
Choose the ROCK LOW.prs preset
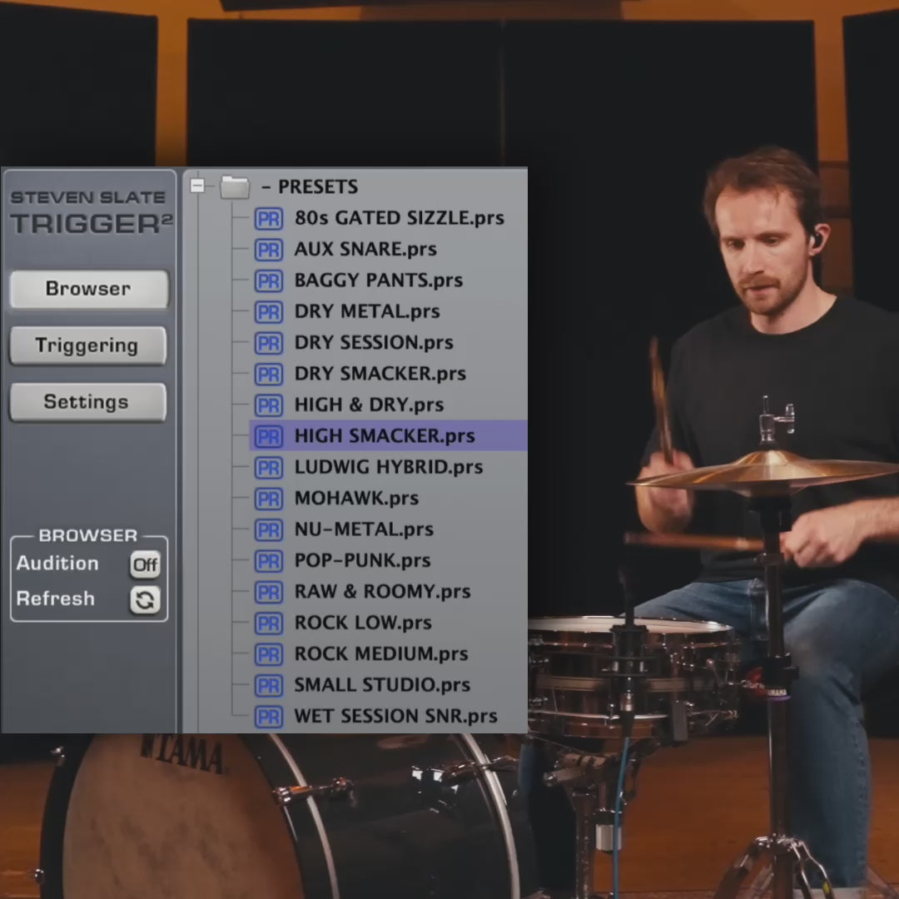[x=363, y=623]
